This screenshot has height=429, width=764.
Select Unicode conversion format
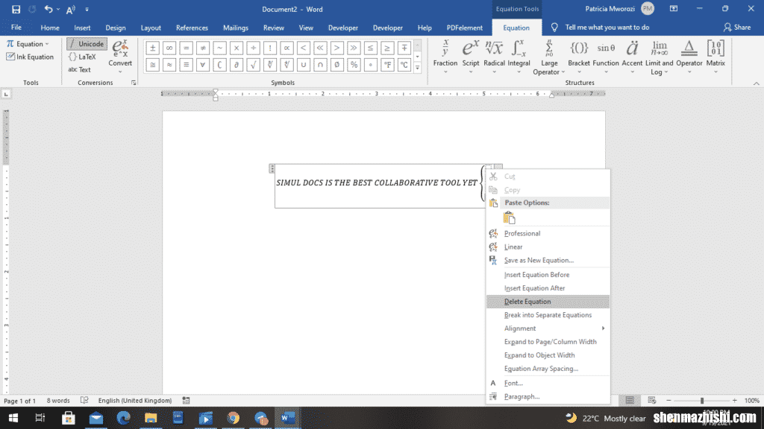point(87,44)
